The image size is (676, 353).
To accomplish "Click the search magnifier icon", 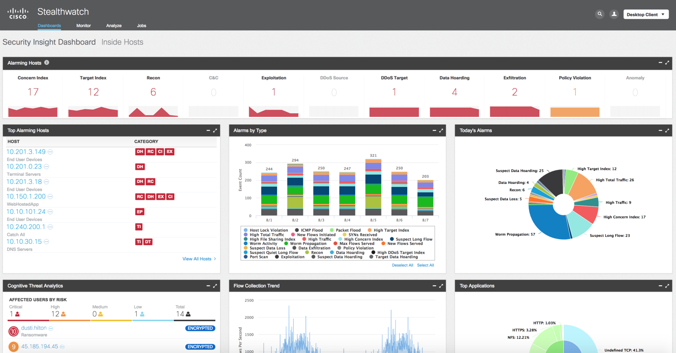I will tap(600, 14).
